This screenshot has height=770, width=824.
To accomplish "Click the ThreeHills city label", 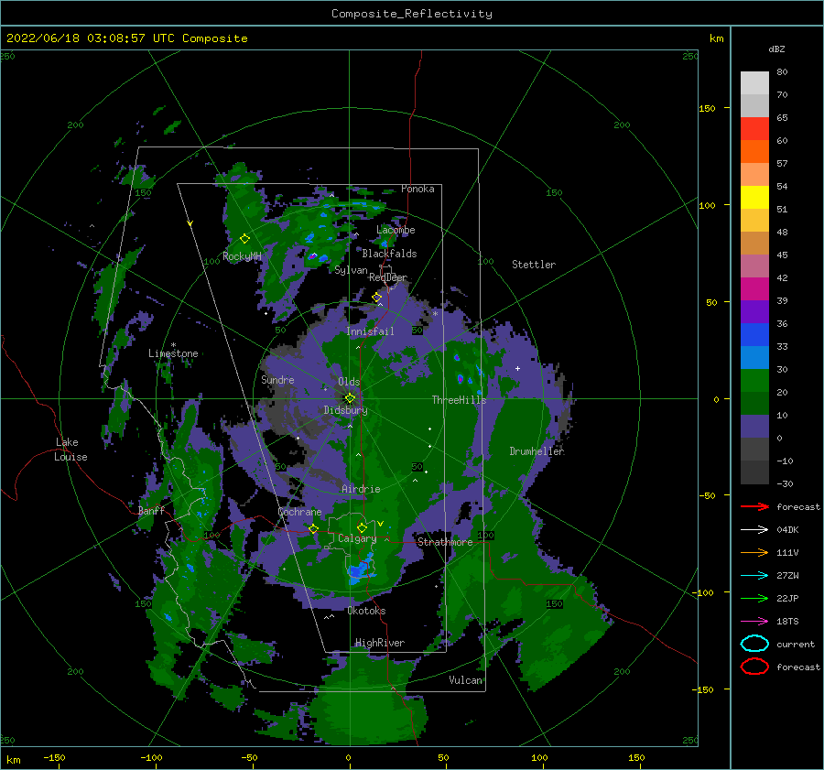I will coord(459,400).
